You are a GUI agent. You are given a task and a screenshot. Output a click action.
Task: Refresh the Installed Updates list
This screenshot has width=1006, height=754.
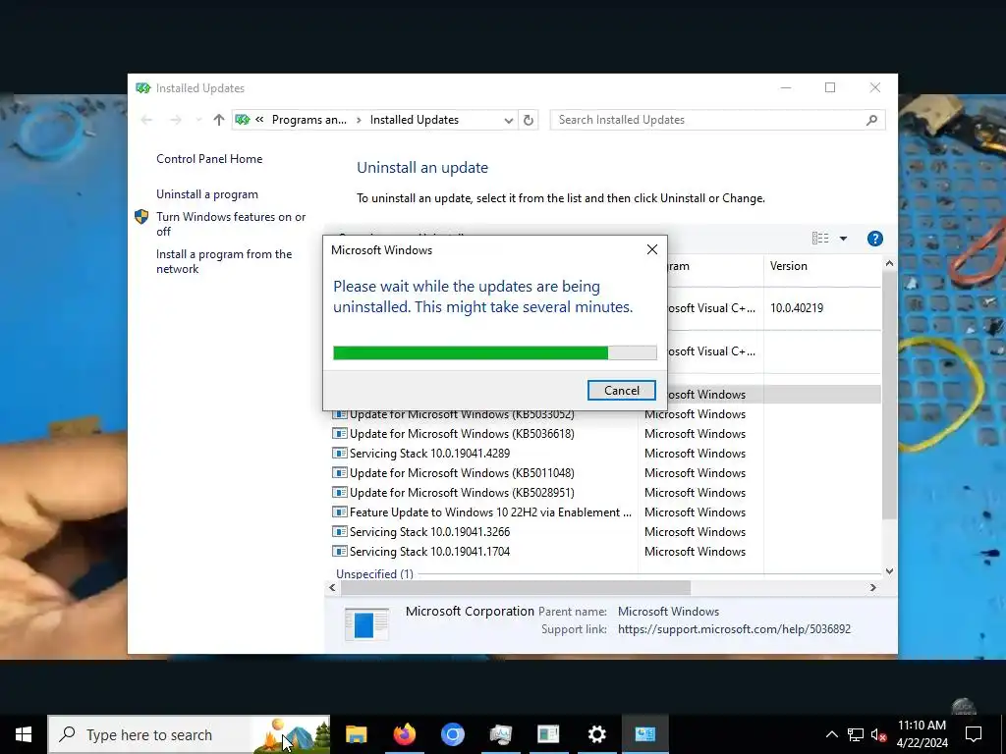point(528,120)
